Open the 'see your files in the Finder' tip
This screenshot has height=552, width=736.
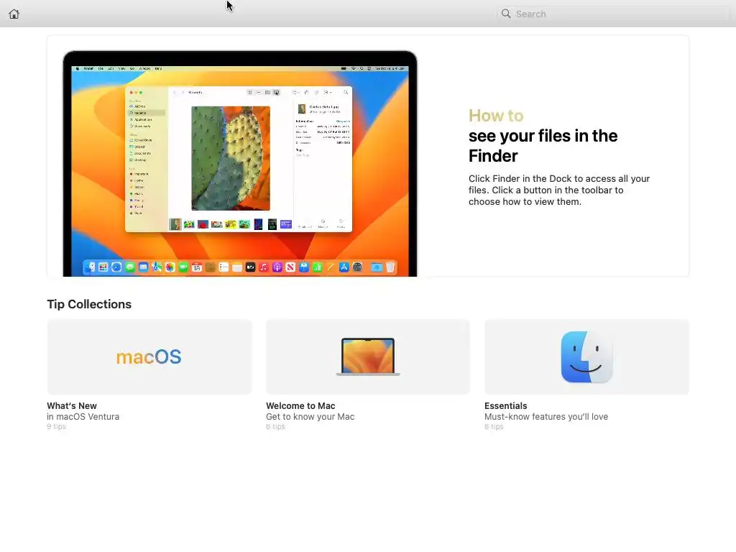coord(543,145)
